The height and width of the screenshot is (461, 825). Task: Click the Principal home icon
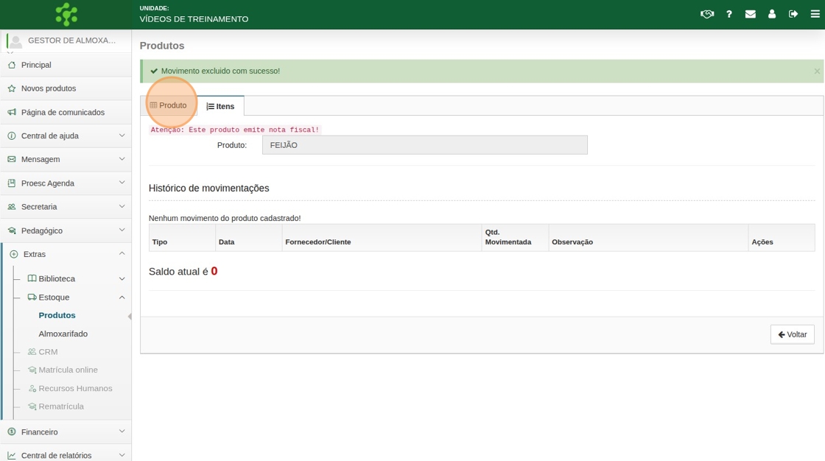12,65
